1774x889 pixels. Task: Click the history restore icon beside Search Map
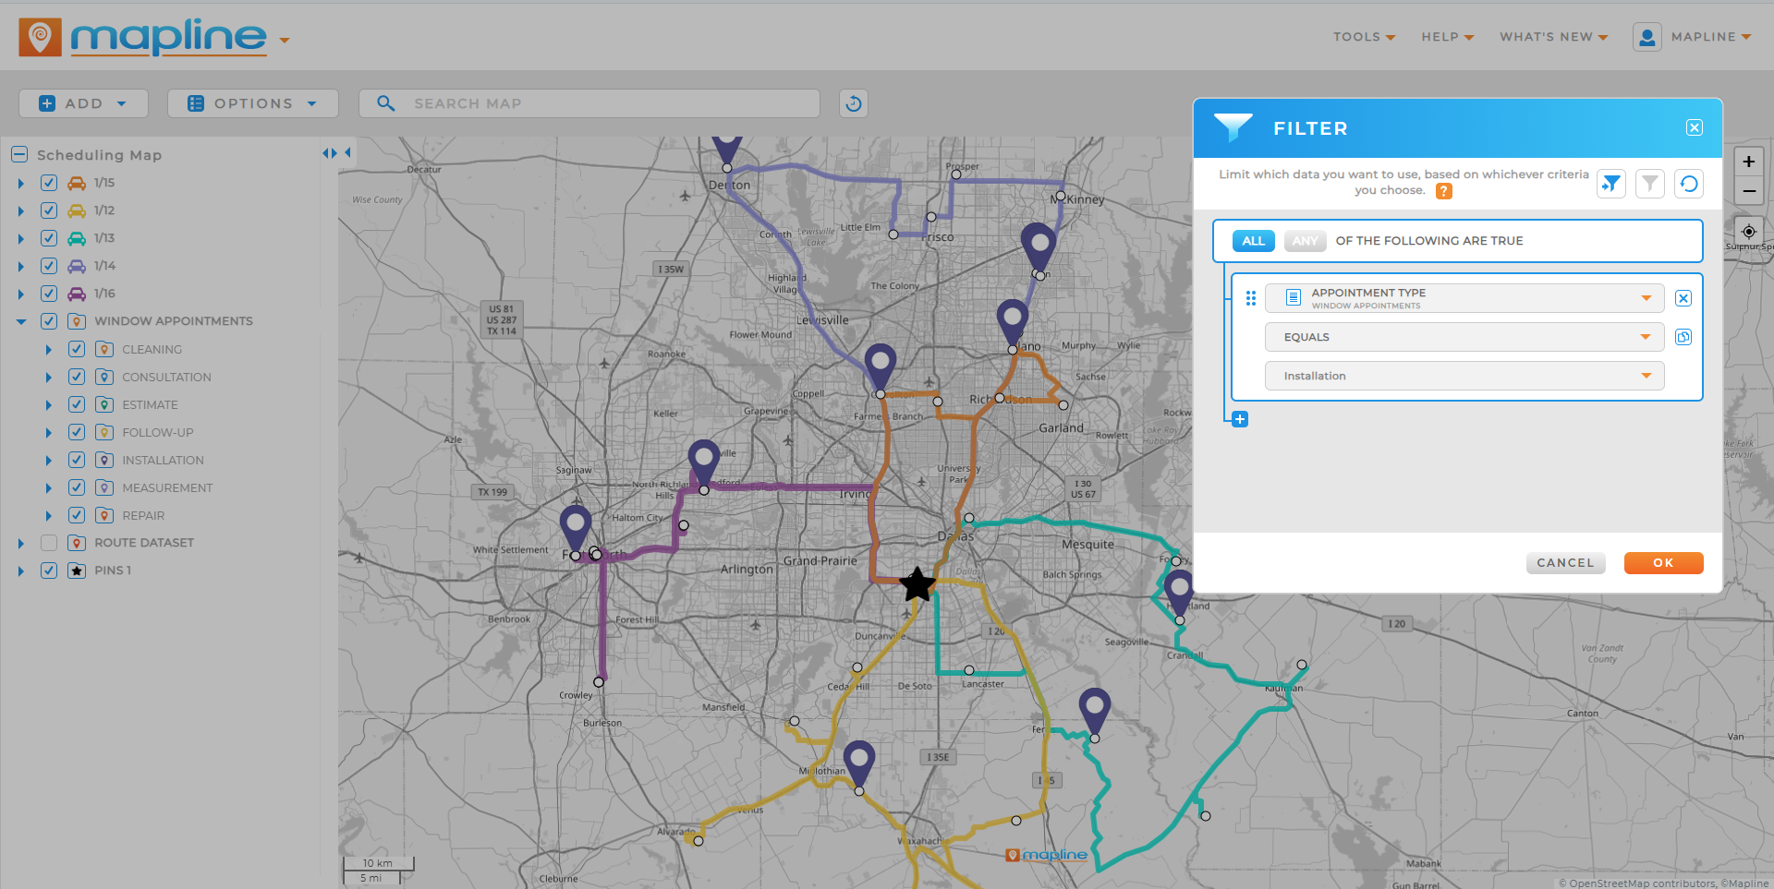(x=853, y=102)
